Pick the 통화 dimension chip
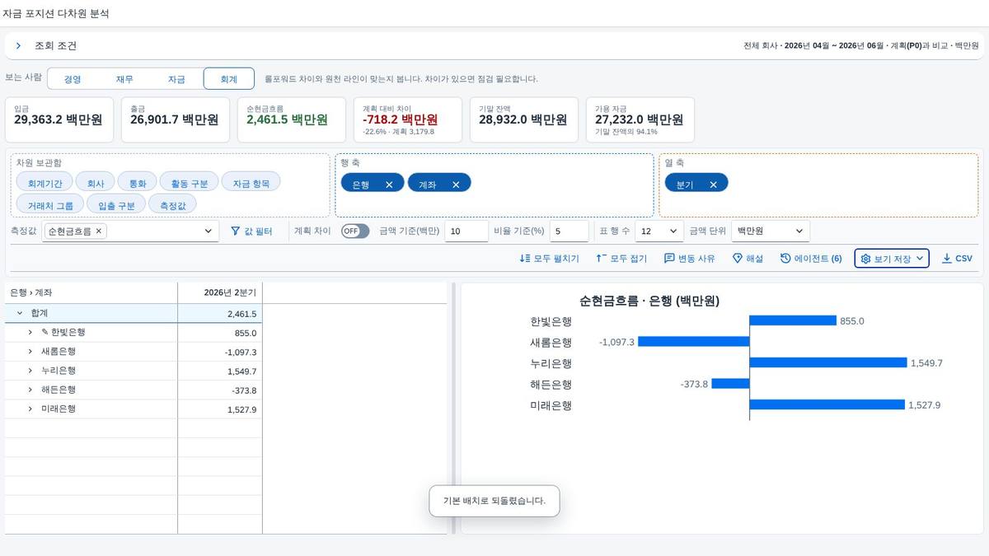989x556 pixels. click(x=137, y=182)
